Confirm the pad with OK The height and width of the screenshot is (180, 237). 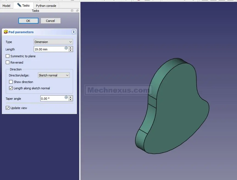(x=28, y=21)
